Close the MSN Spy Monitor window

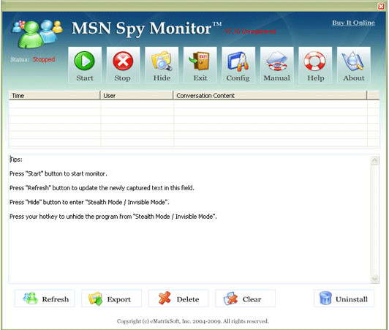tap(381, 6)
